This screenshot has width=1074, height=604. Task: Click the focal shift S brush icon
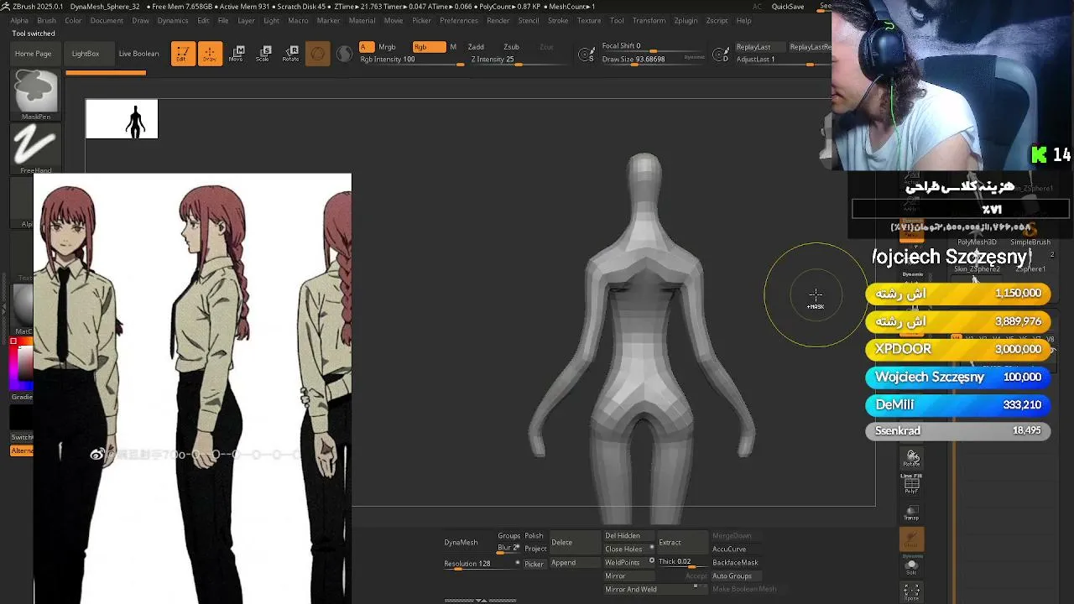587,55
